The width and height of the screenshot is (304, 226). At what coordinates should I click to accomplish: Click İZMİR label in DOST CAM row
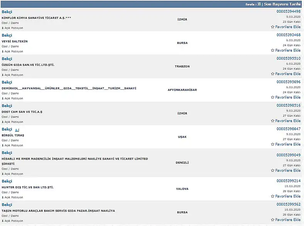click(x=182, y=113)
